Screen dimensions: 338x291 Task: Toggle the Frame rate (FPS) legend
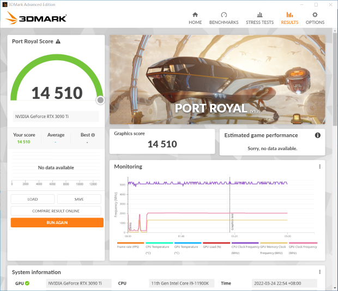point(130,245)
